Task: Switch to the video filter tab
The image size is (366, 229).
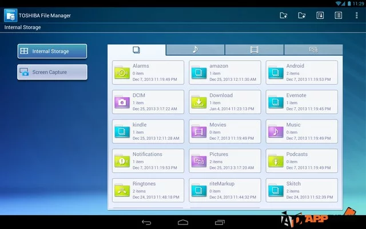Action: click(x=254, y=50)
